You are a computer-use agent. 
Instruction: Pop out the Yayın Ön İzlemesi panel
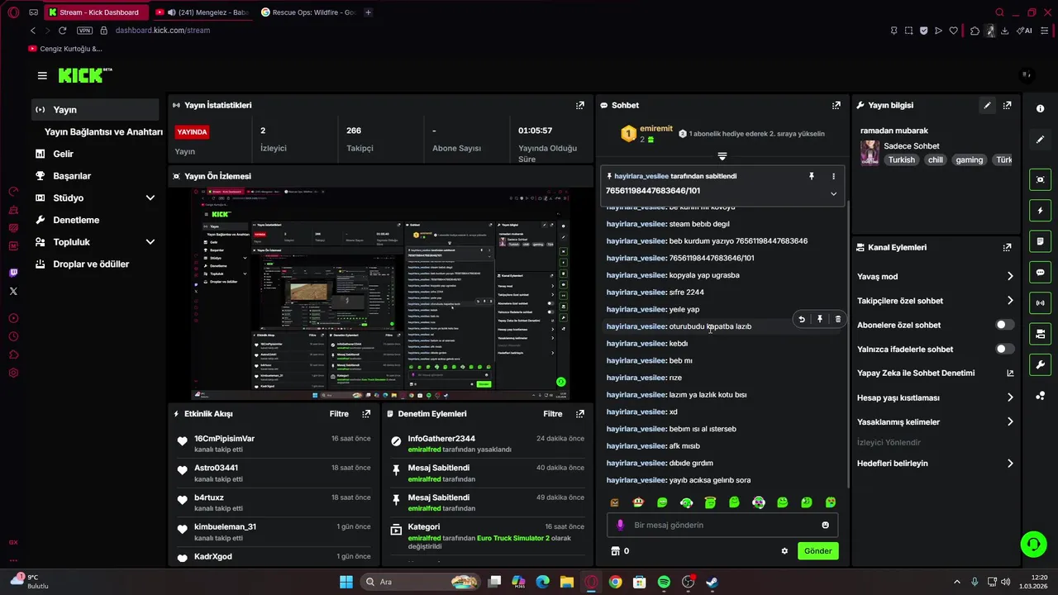point(580,176)
